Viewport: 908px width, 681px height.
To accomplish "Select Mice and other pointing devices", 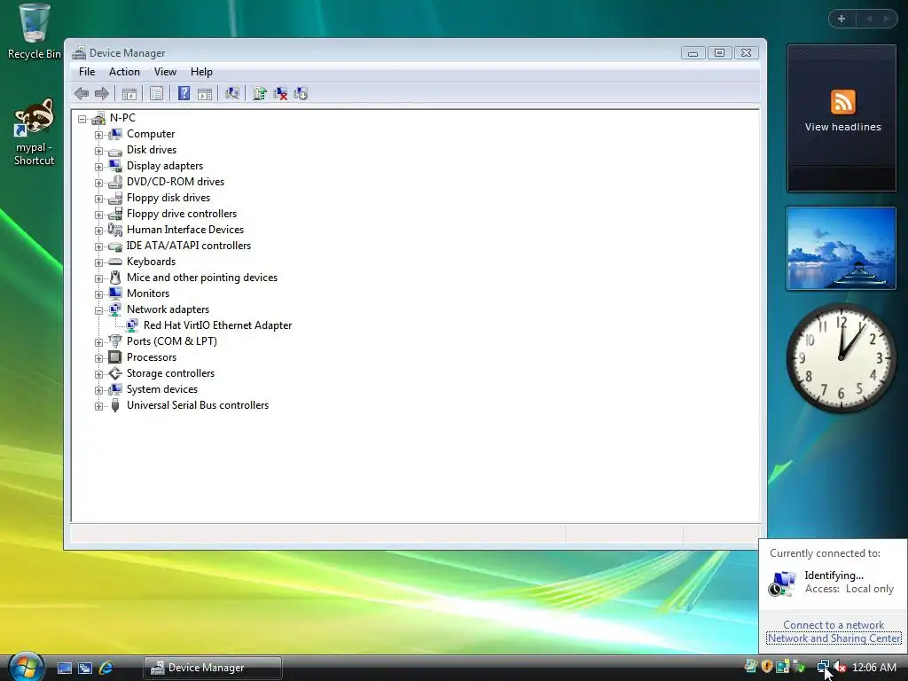I will (201, 278).
